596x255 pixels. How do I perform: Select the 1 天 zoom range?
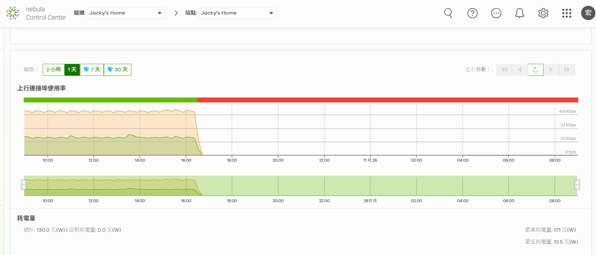pos(72,70)
